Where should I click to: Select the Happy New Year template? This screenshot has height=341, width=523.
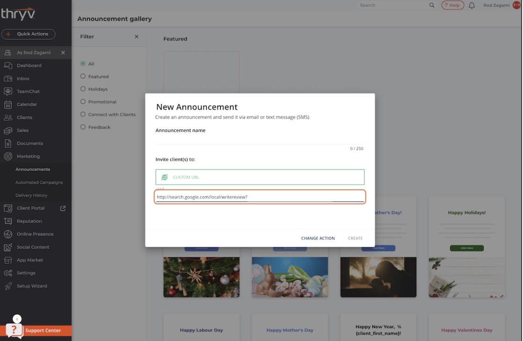coord(378,327)
